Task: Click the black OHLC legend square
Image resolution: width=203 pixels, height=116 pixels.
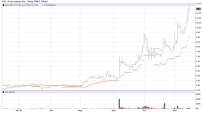Action: click(3, 5)
